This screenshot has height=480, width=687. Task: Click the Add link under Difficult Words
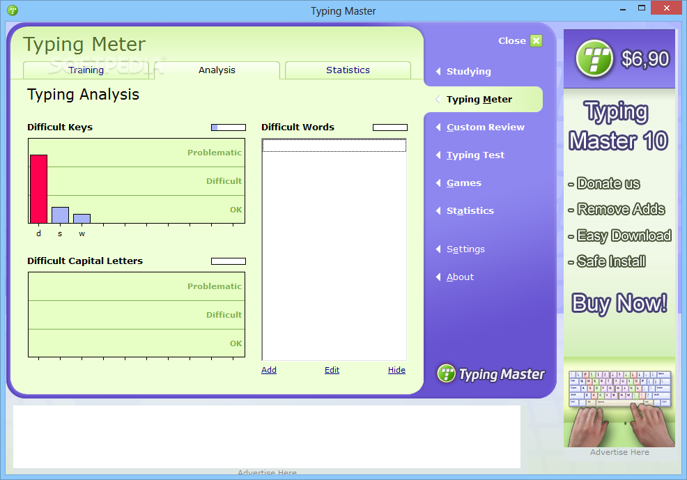268,370
